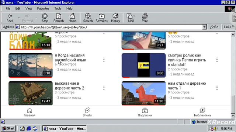Open the Favorites toolbar button
Viewport: 236px width, 132px height.
[102, 18]
